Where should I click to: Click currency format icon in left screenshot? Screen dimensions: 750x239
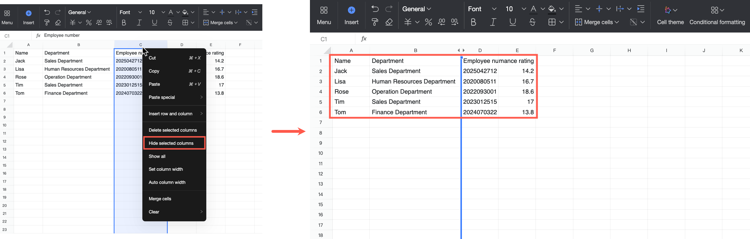(x=73, y=23)
